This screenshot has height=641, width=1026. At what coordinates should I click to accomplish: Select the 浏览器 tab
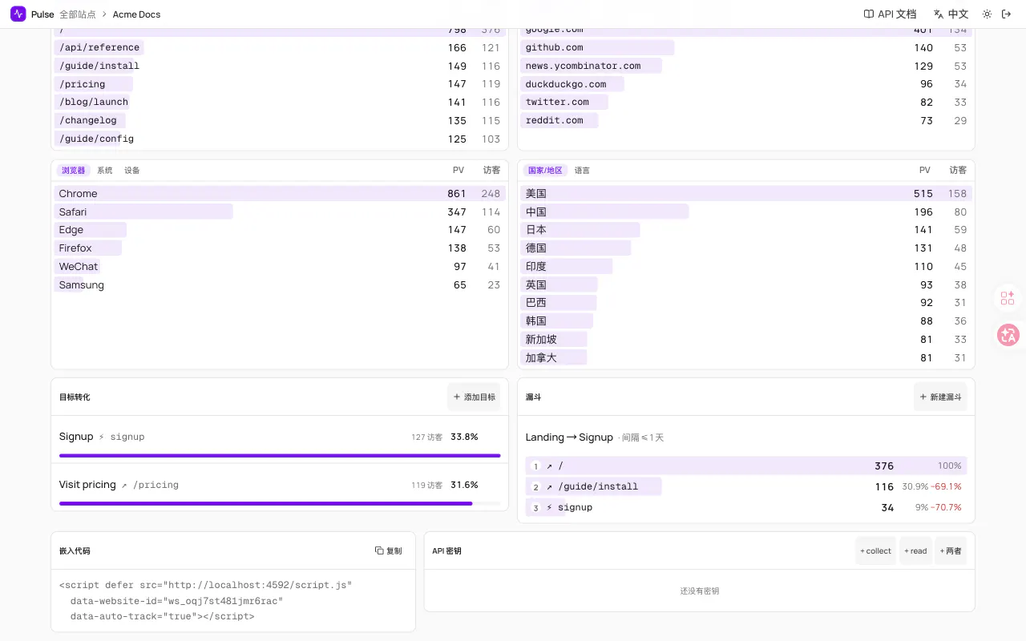(x=73, y=171)
